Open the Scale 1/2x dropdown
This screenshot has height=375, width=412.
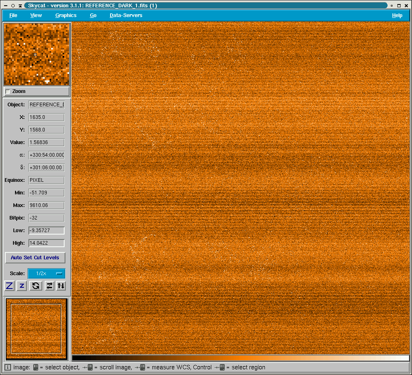tap(46, 274)
